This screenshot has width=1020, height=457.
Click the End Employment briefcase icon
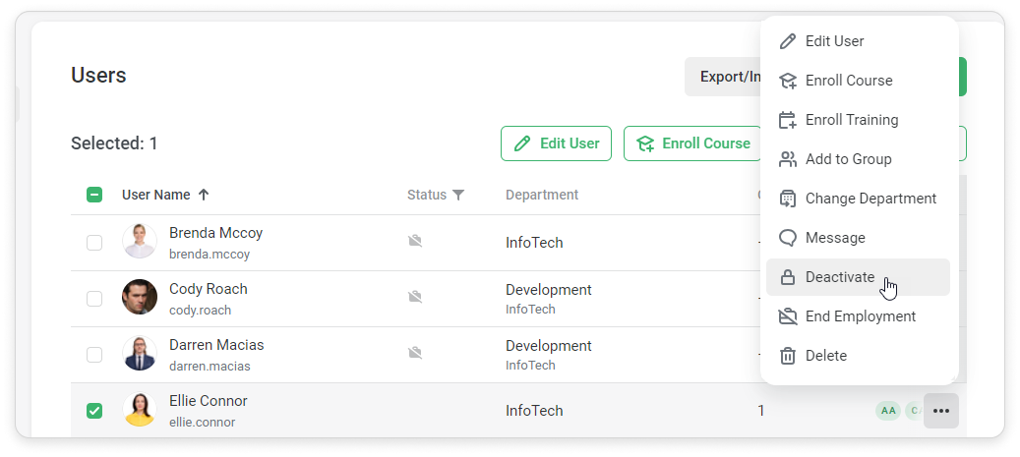pyautogui.click(x=787, y=316)
